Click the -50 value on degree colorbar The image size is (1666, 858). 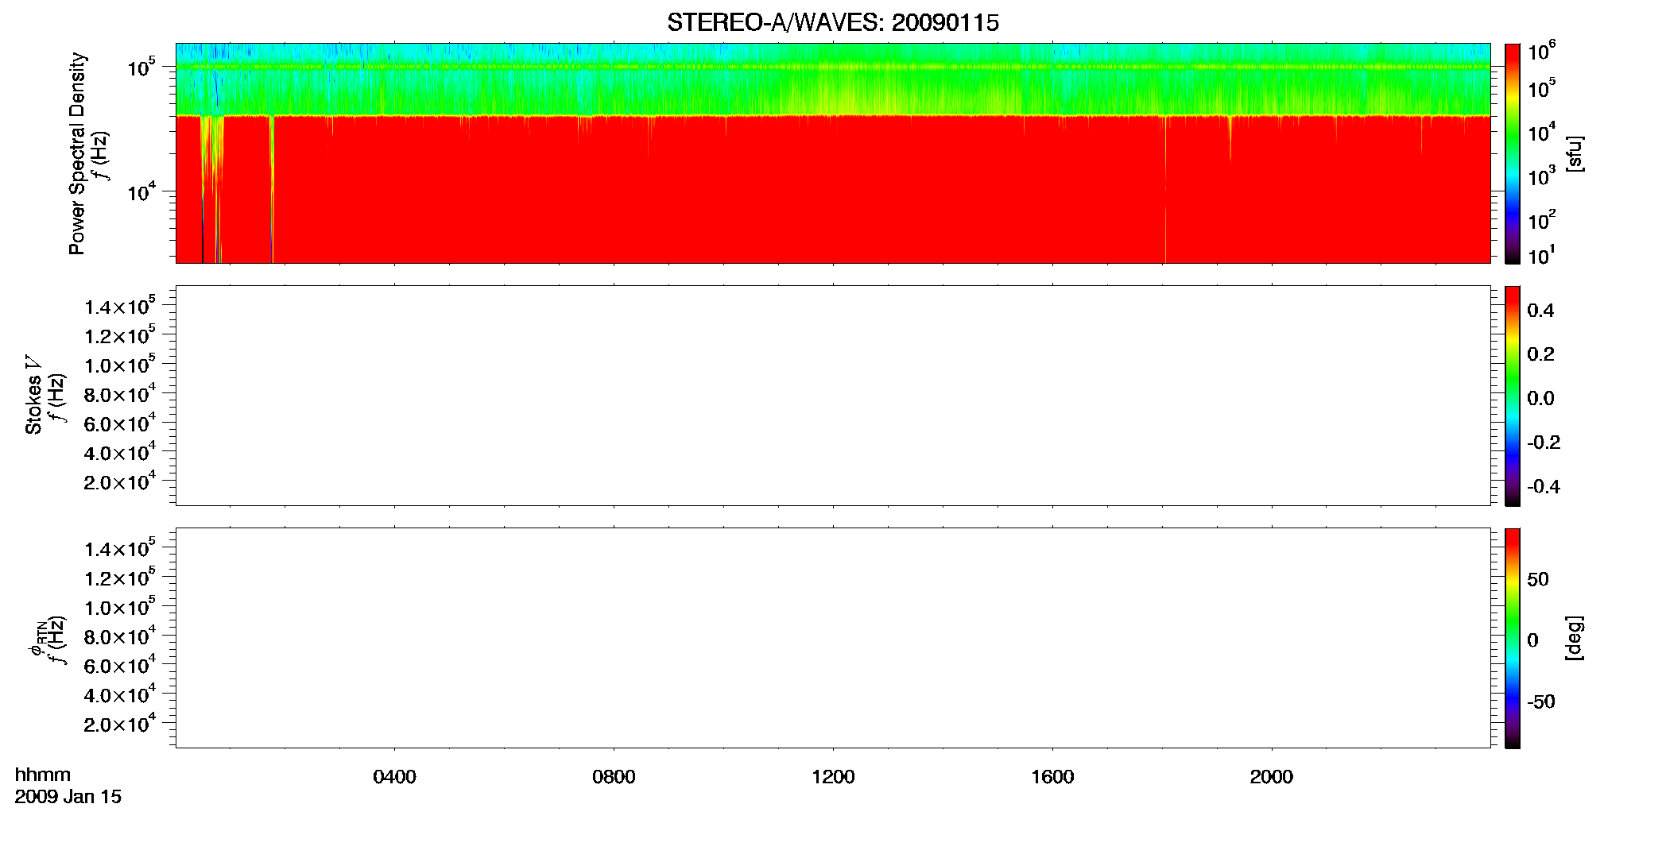(x=1541, y=702)
